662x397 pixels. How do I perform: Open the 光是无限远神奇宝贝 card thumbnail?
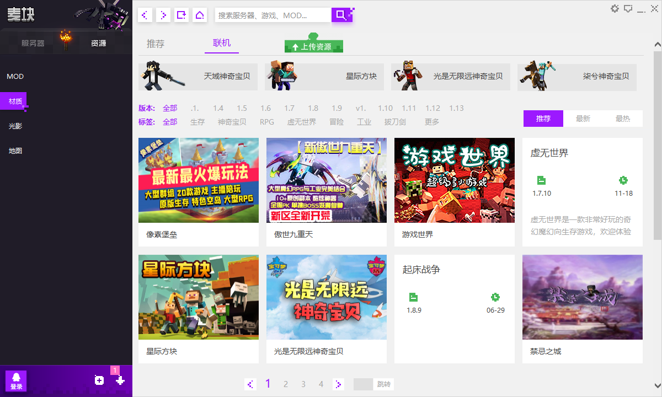tap(327, 297)
